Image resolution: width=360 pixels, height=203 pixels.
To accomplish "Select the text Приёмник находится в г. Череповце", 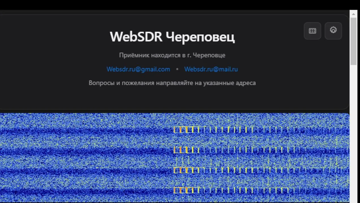I will pos(172,55).
